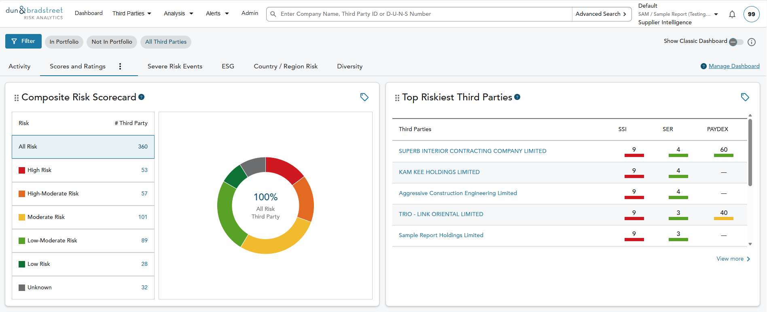
Task: Click the help icon beside Top Riskiest Third Parties
Action: click(517, 97)
